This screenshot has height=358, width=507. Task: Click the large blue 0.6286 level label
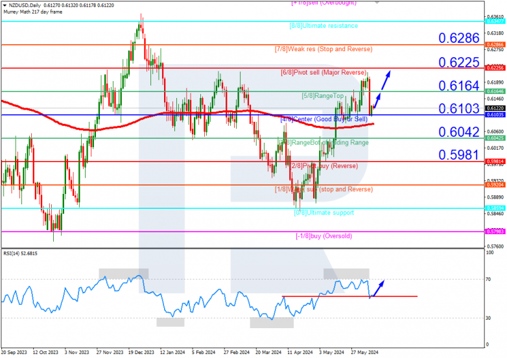coord(459,38)
